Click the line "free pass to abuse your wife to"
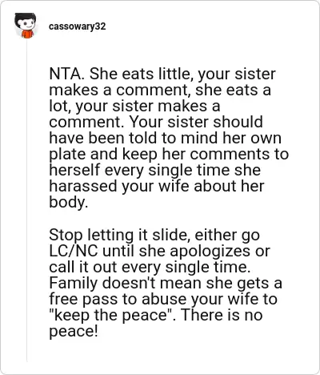Screen dimensions: 320x375 point(163,299)
